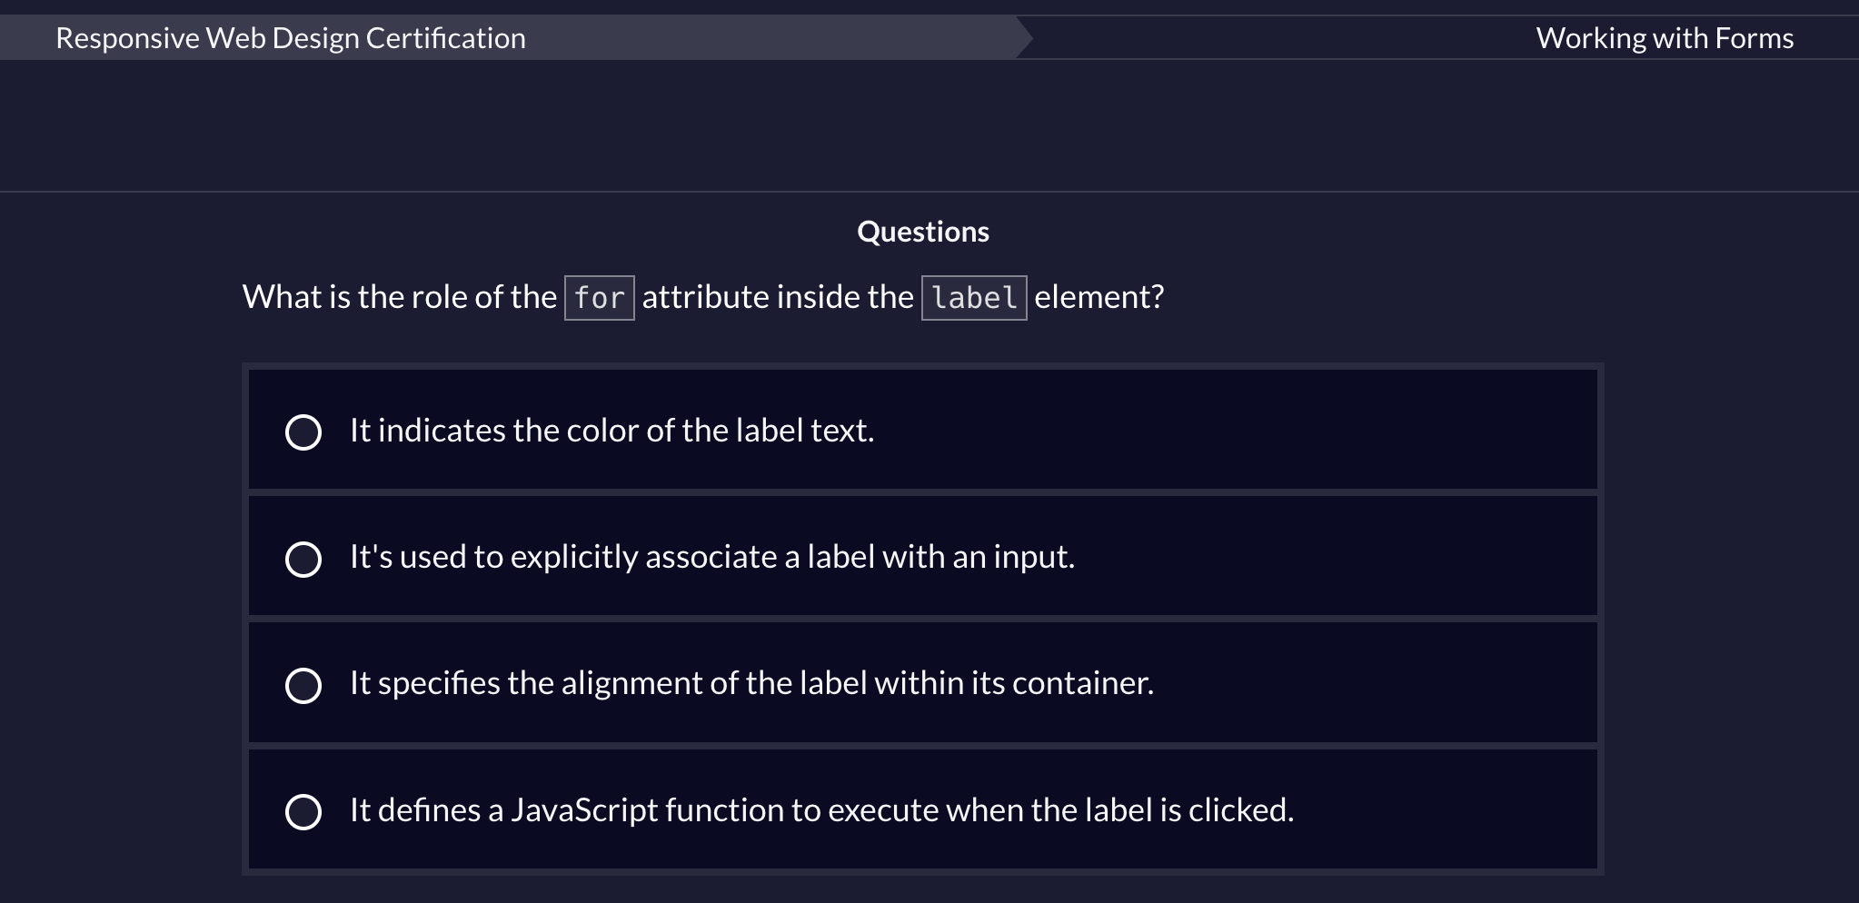Screen dimensions: 1859x903
Task: Click the "label" inline code box in the question
Action: [974, 298]
